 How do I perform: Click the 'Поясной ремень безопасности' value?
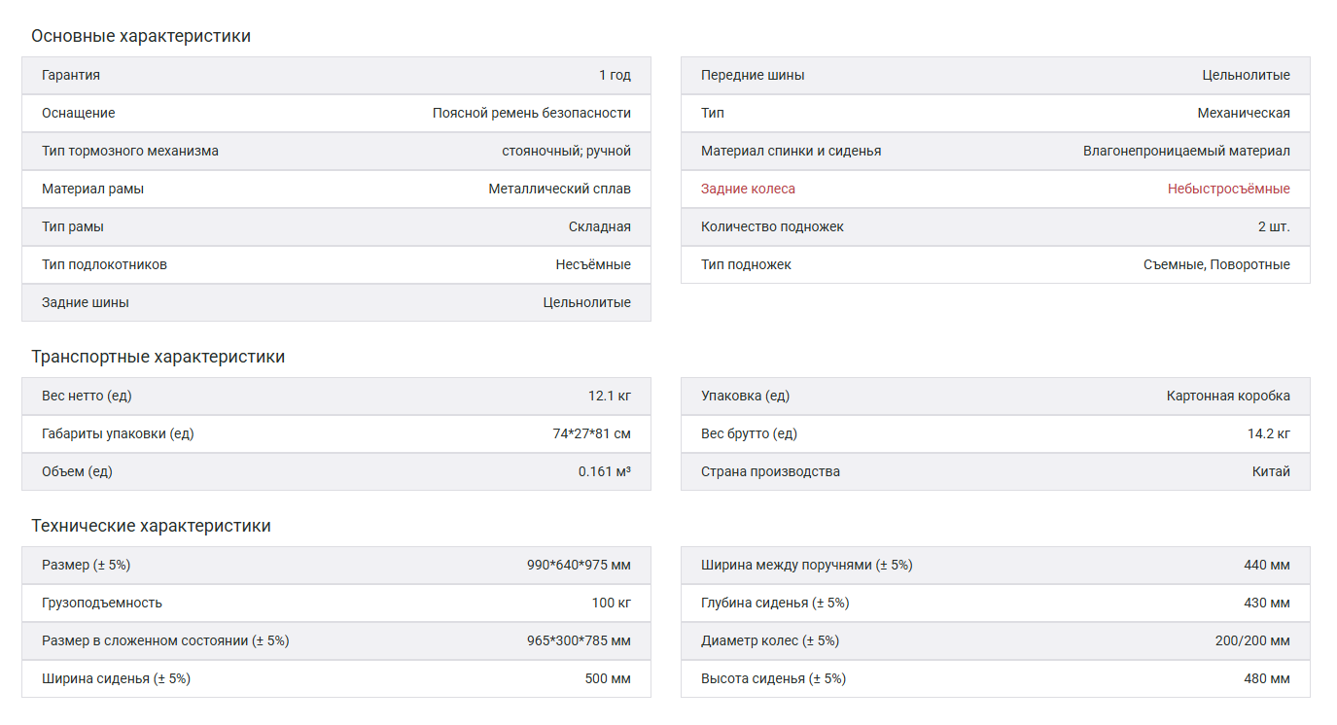point(531,113)
